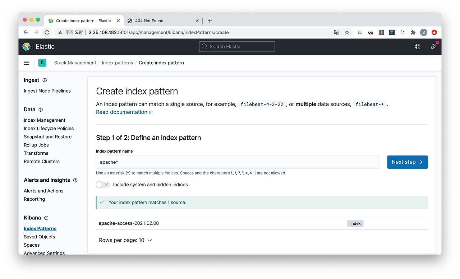Open the Google Translate page icon

click(x=336, y=32)
